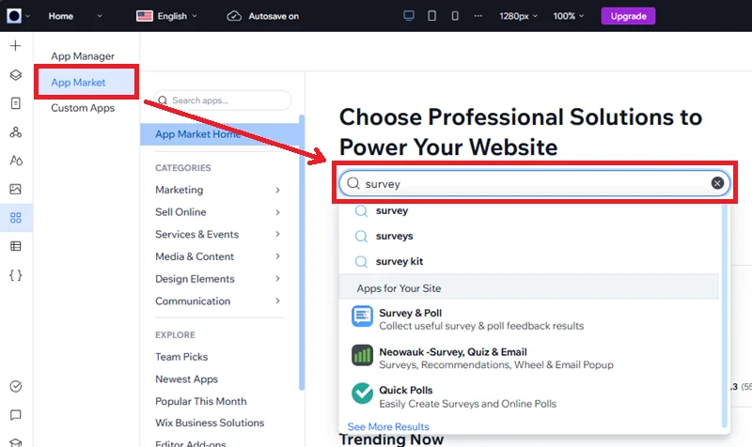Click the Survey & Poll app icon
Viewport: 752px width, 447px height.
click(x=362, y=316)
